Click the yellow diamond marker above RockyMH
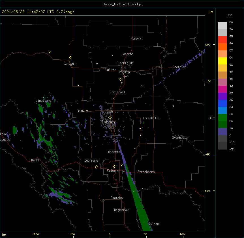Image resolution: width=244 pixels, height=238 pixels. 70,58
